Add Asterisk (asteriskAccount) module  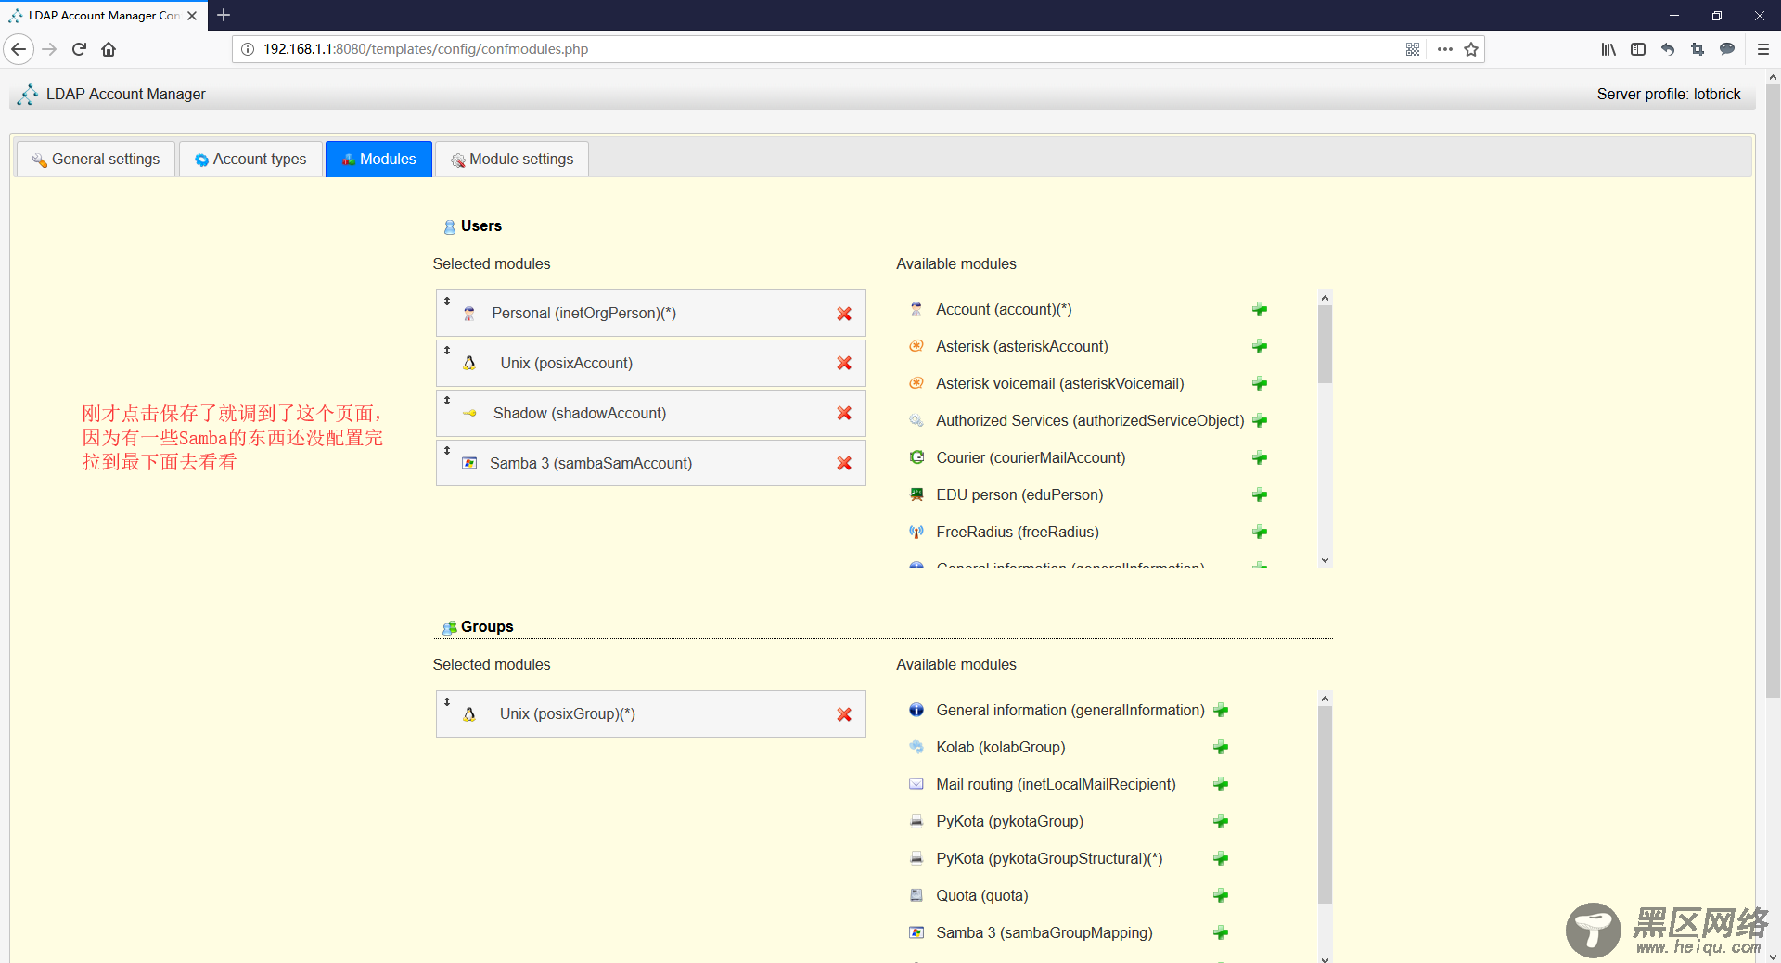tap(1260, 346)
